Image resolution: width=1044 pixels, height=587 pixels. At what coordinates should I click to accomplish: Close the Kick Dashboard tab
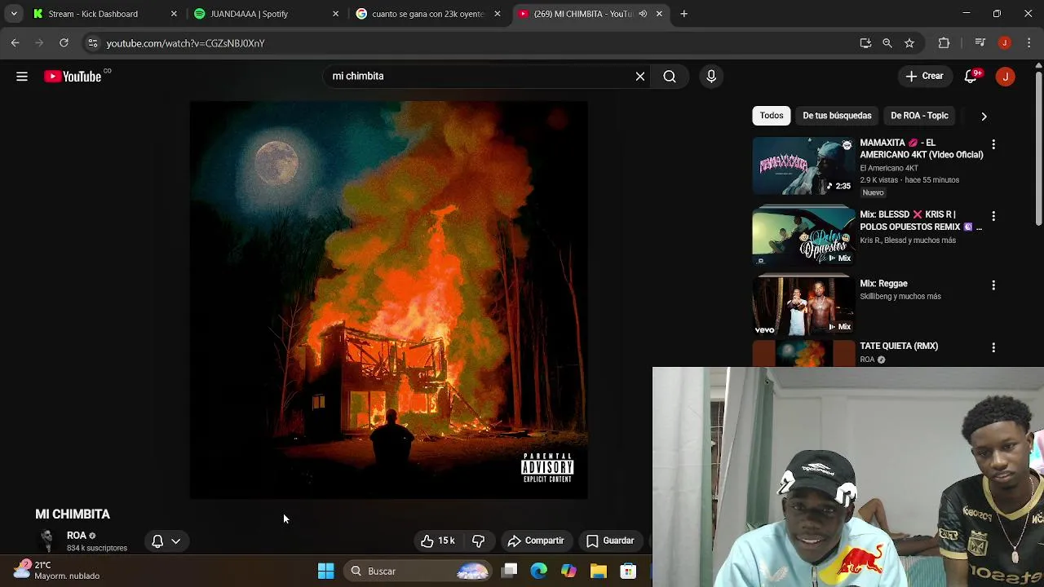[174, 14]
